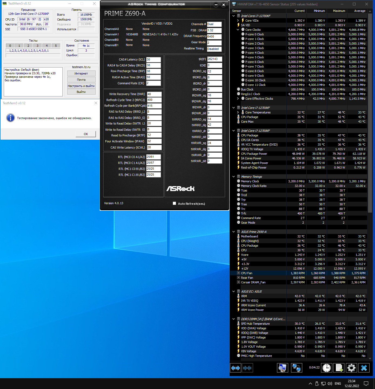Viewport: 375px width, 389px height.
Task: Open the HWiNFO system summary monitor icon
Action: 282,368
